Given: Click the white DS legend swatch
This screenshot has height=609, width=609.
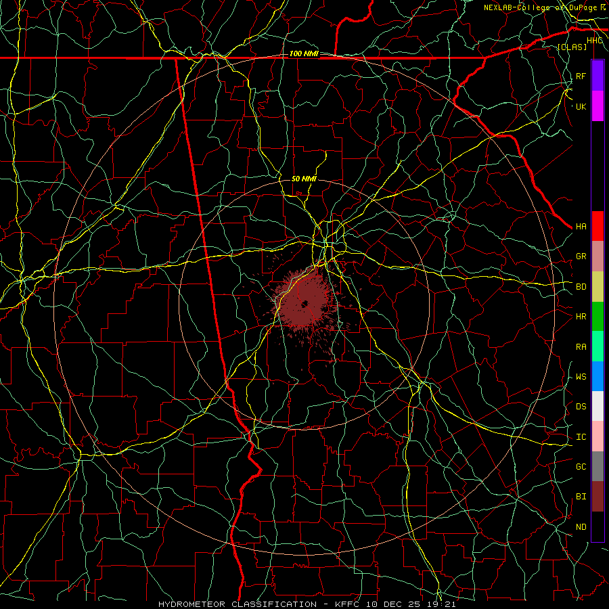Looking at the screenshot, I should (597, 406).
